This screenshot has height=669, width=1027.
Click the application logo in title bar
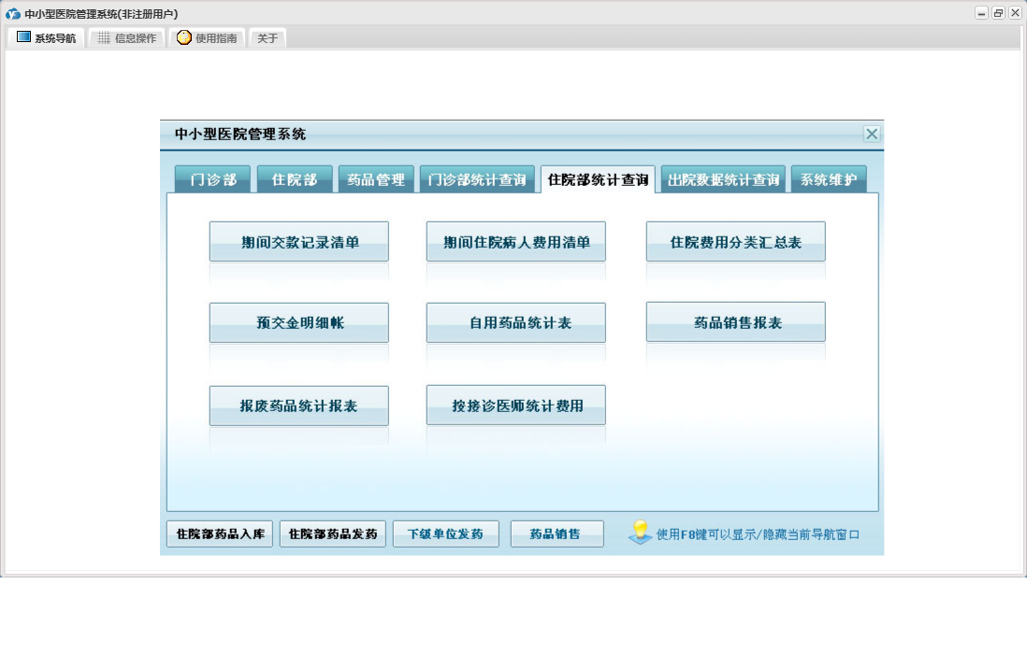(x=13, y=13)
